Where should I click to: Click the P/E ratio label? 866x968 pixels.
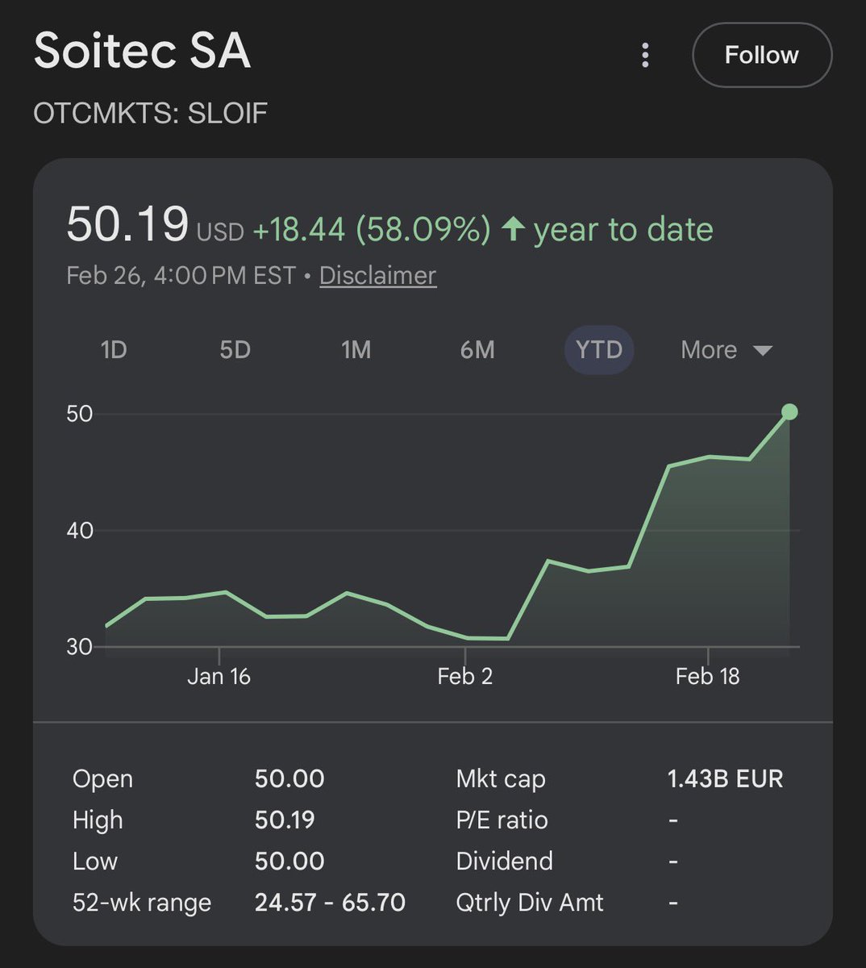coord(502,820)
